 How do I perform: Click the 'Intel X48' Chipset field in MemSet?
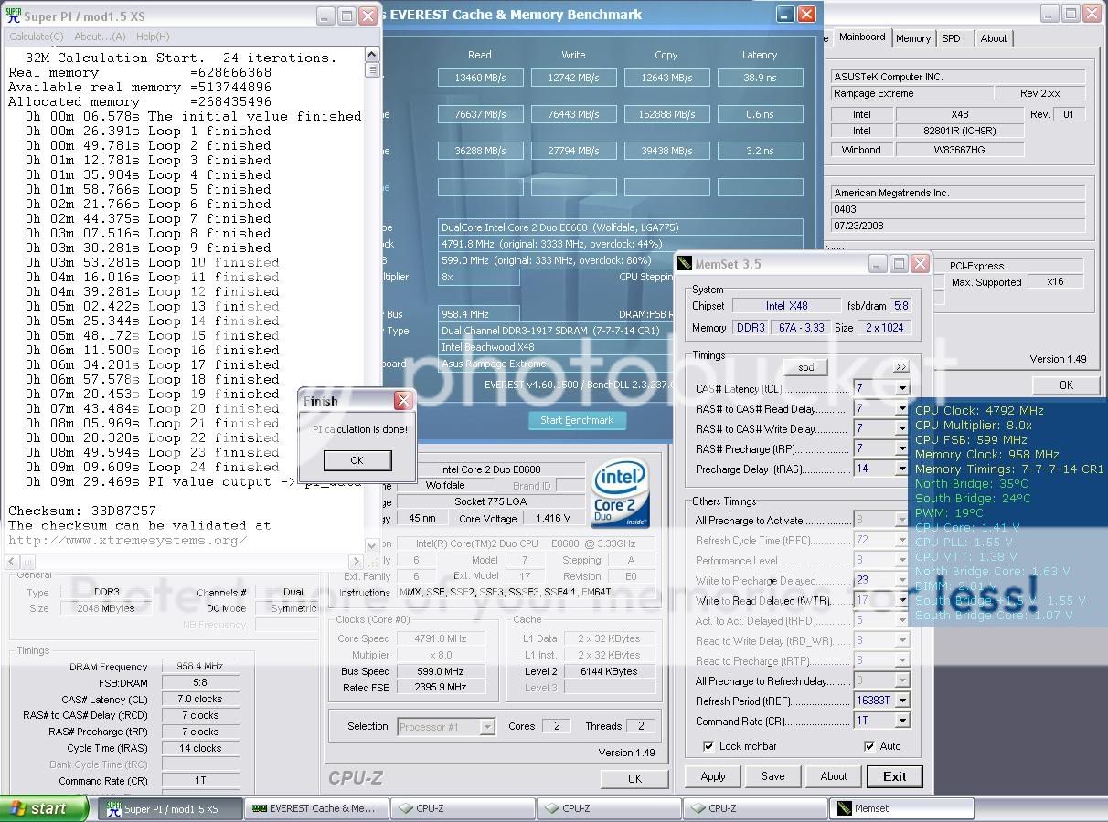tap(786, 306)
